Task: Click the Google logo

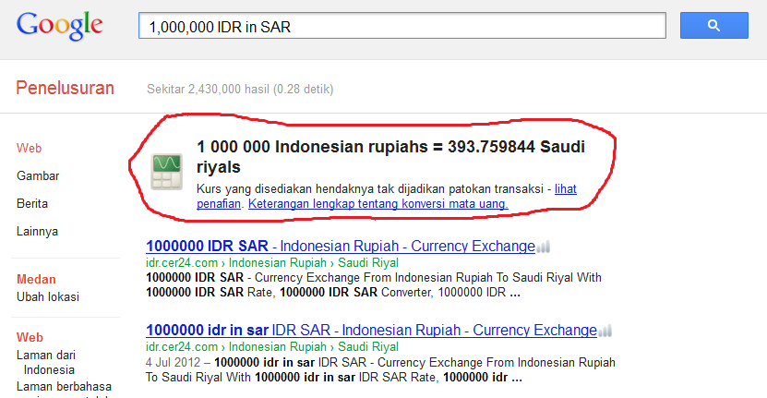Action: point(60,26)
